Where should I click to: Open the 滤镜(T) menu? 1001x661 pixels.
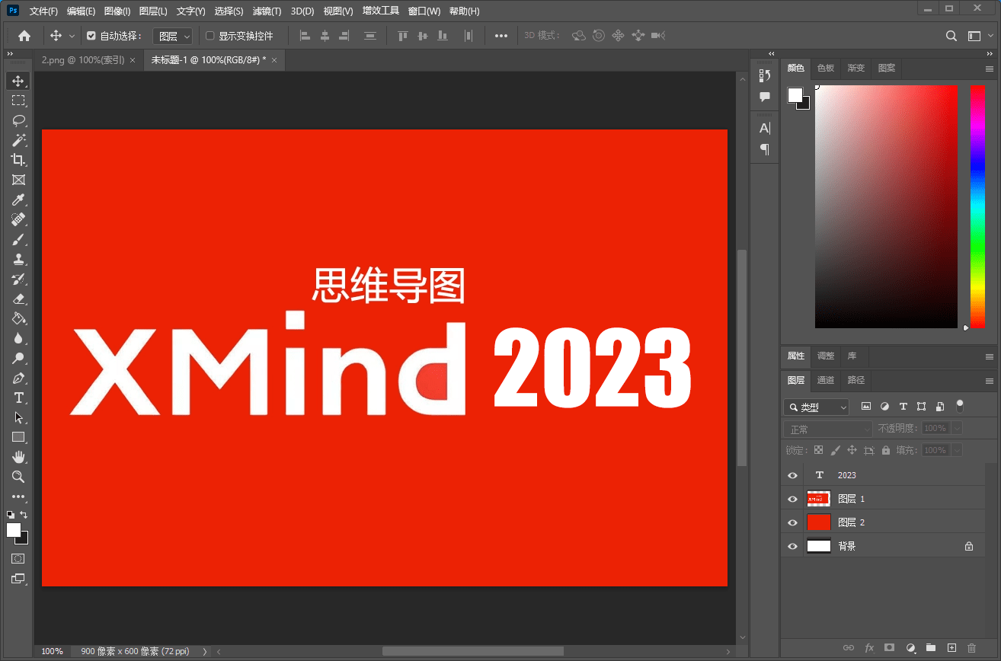click(x=267, y=11)
